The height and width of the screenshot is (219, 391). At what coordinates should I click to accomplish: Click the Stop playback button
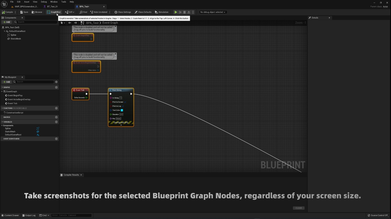tap(184, 12)
